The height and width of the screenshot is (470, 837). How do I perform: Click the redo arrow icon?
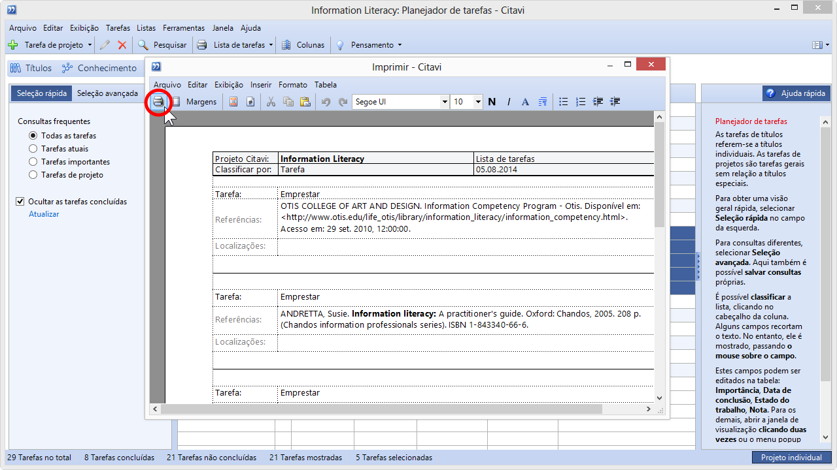point(343,102)
